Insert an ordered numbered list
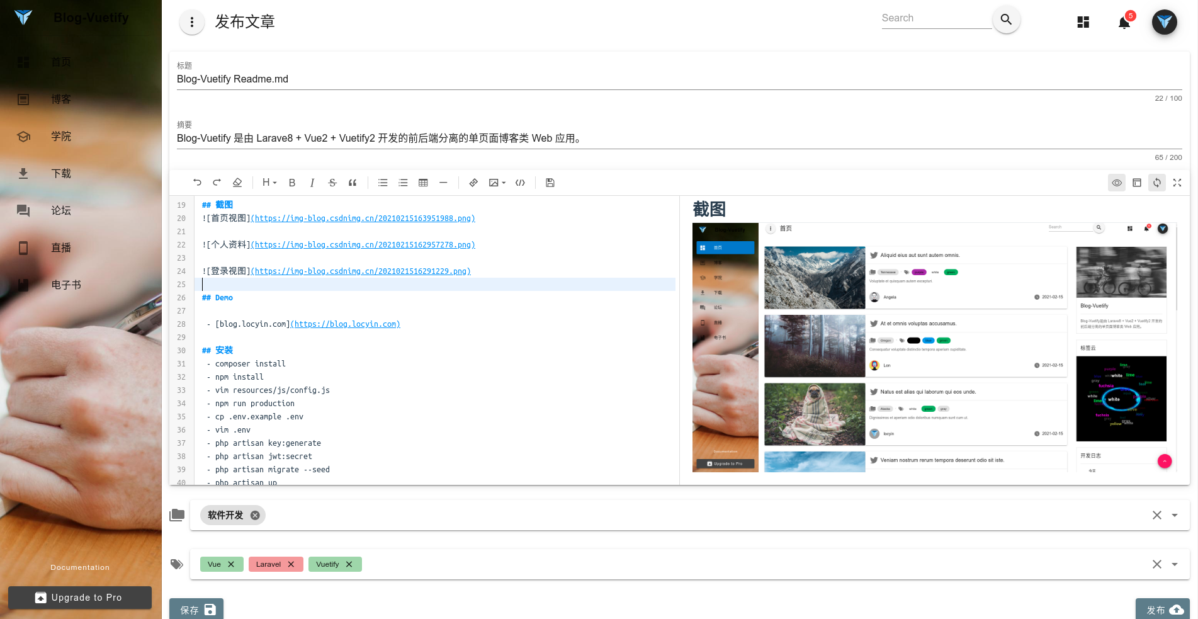This screenshot has width=1198, height=619. [403, 183]
